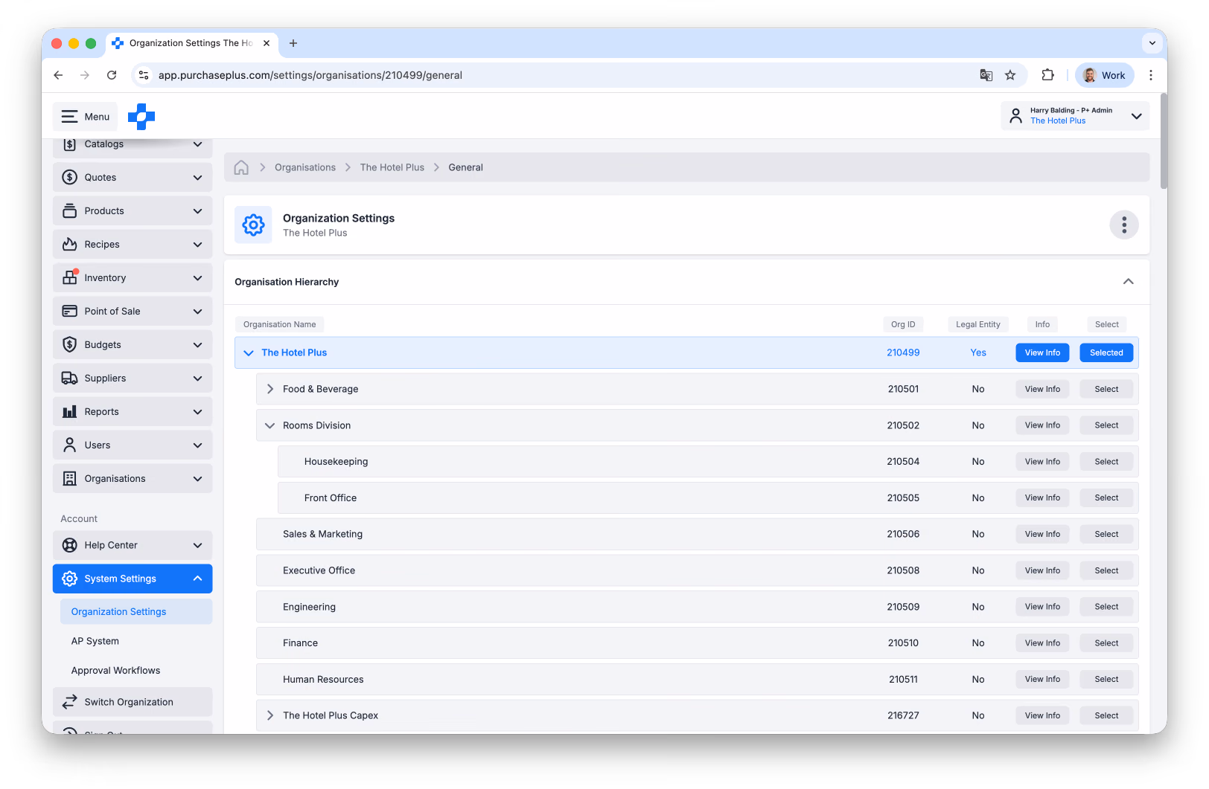View Info for Food & Beverage
The width and height of the screenshot is (1209, 789).
[x=1042, y=389]
